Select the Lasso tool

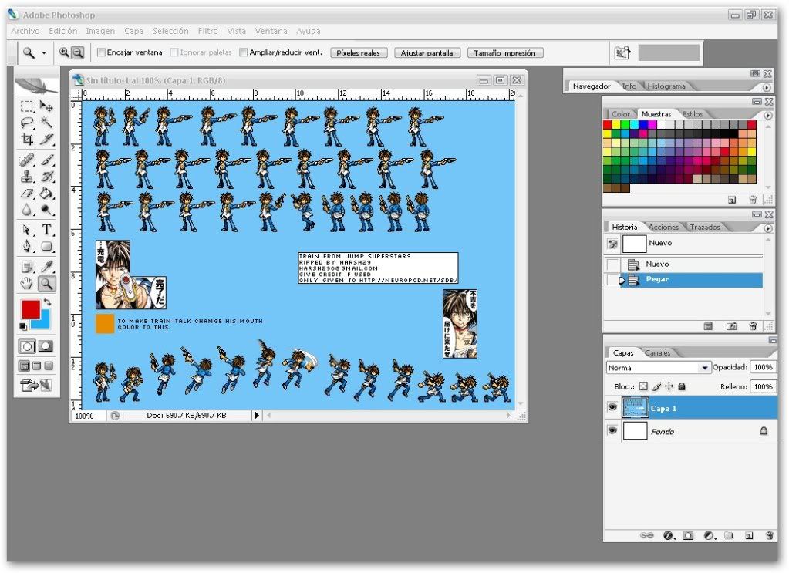coord(27,123)
